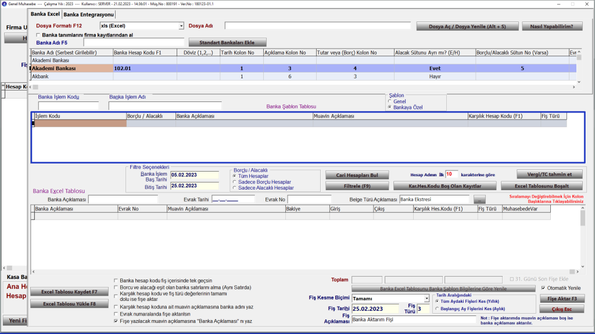The height and width of the screenshot is (334, 595).
Task: Click "Dosya Aç / Dosya Yenile (Alt + S)" button
Action: [x=467, y=27]
